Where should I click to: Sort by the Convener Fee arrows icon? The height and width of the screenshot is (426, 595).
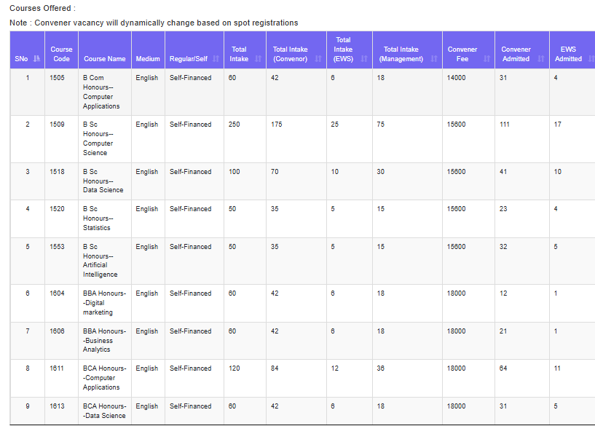(x=486, y=58)
